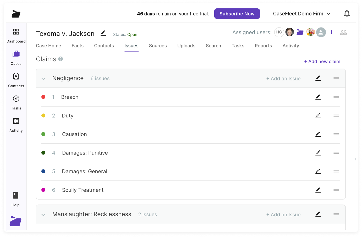Screen dimensions: 362x237
Task: Edit the Texoma v. Jackson case title
Action: [103, 33]
